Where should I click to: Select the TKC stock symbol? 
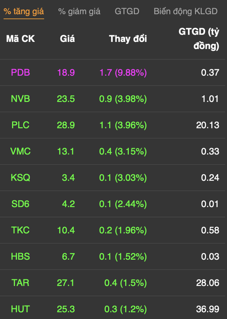20,230
